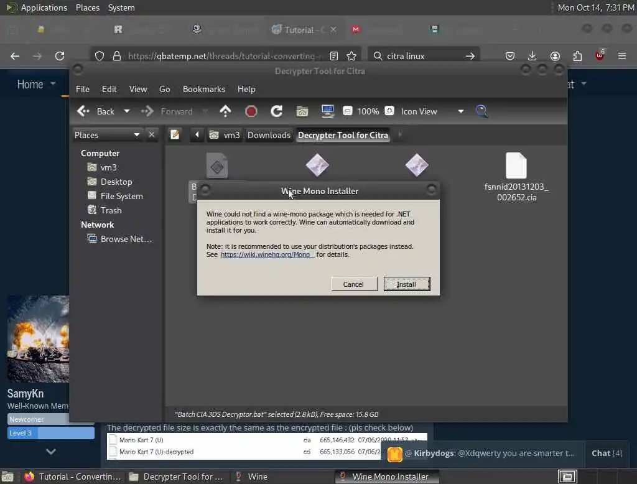The width and height of the screenshot is (637, 484).
Task: Select the Batch CIA 3DS Decryptor.bat file icon
Action: point(217,165)
